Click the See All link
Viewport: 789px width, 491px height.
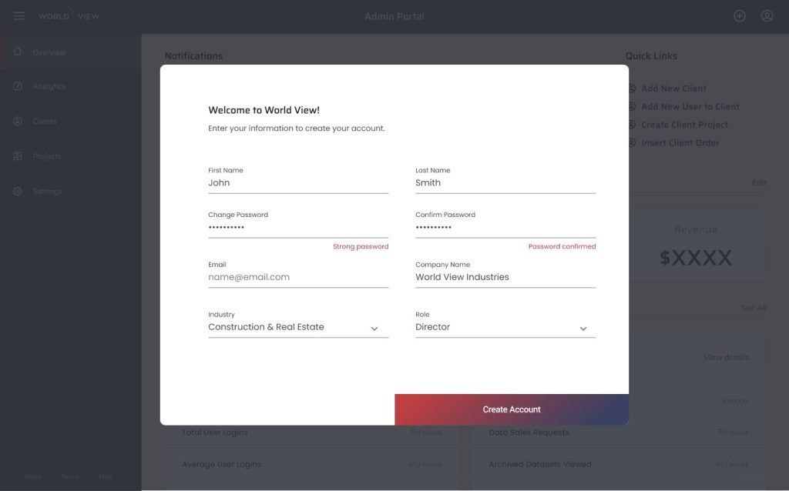754,308
